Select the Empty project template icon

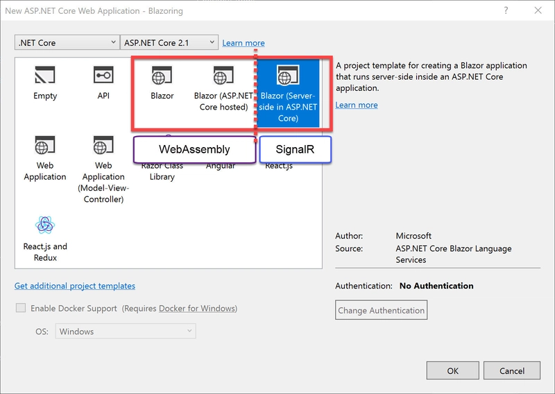(x=45, y=75)
